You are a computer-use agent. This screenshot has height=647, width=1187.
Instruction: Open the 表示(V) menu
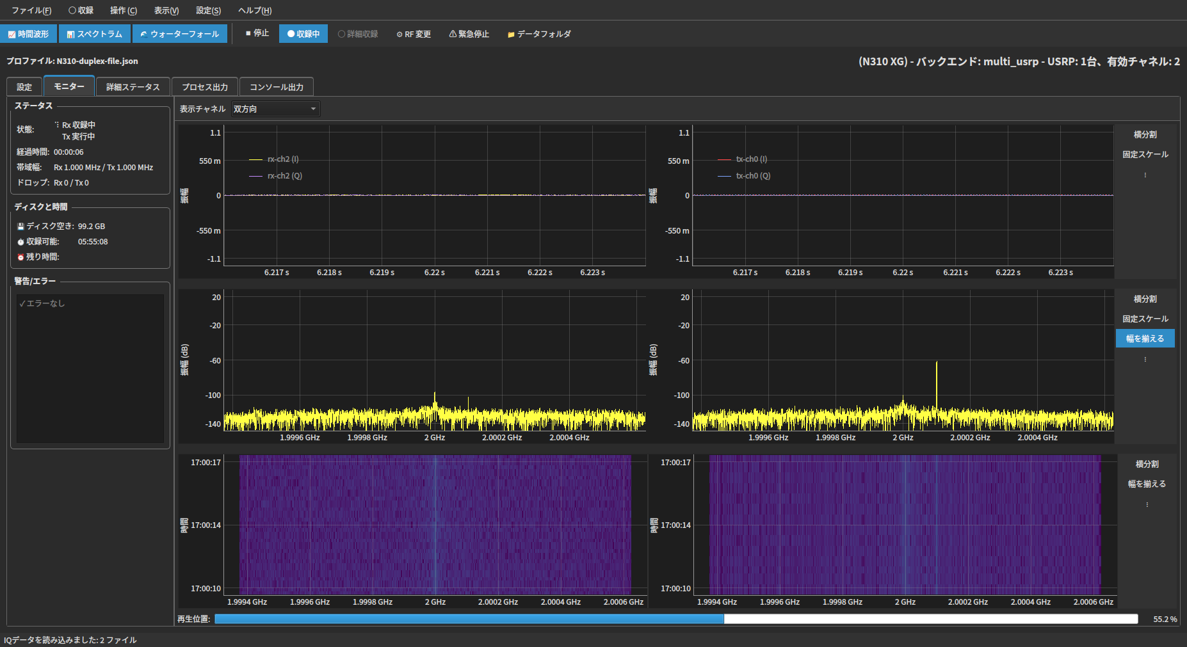tap(166, 10)
